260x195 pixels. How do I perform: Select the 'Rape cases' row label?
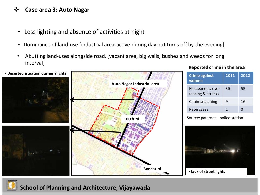point(205,109)
